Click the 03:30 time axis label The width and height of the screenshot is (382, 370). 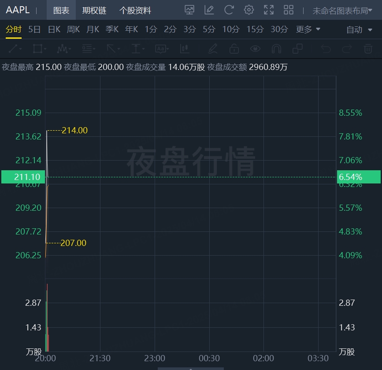318,358
